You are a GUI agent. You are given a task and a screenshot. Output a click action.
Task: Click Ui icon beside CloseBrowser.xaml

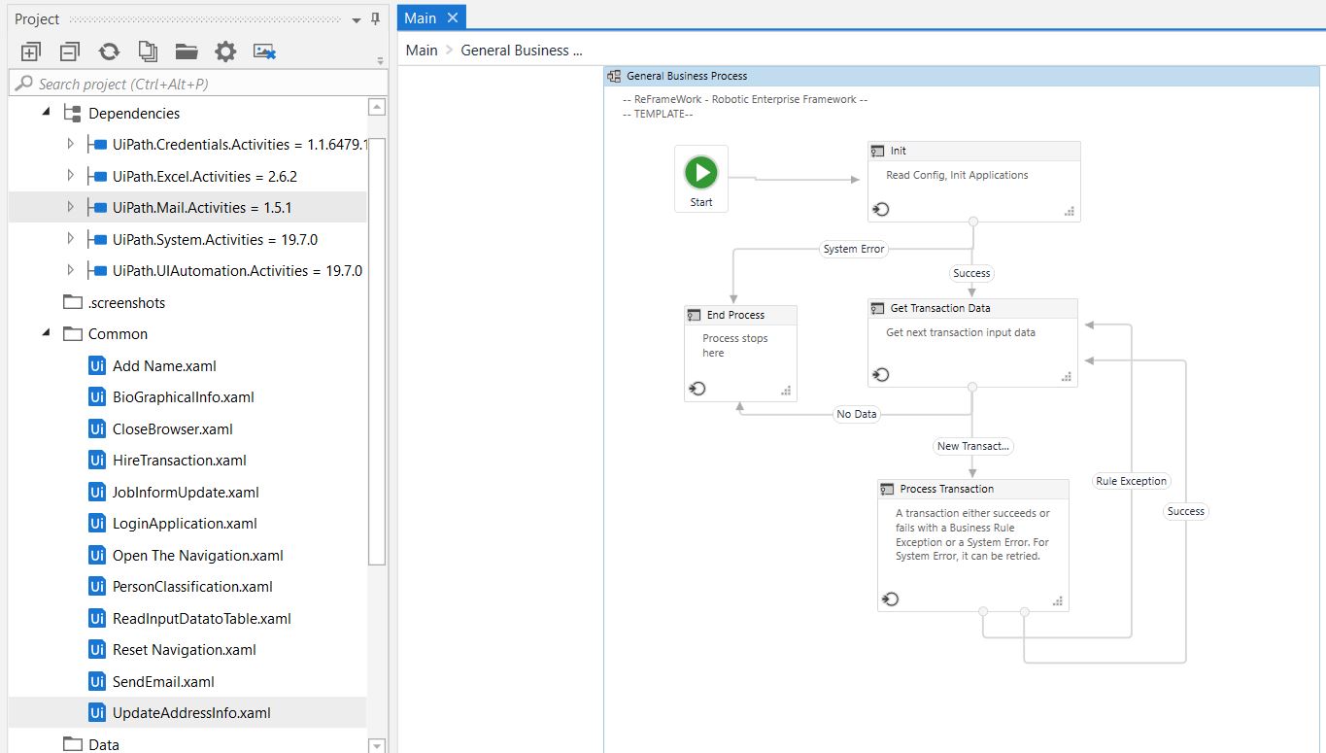pyautogui.click(x=97, y=428)
